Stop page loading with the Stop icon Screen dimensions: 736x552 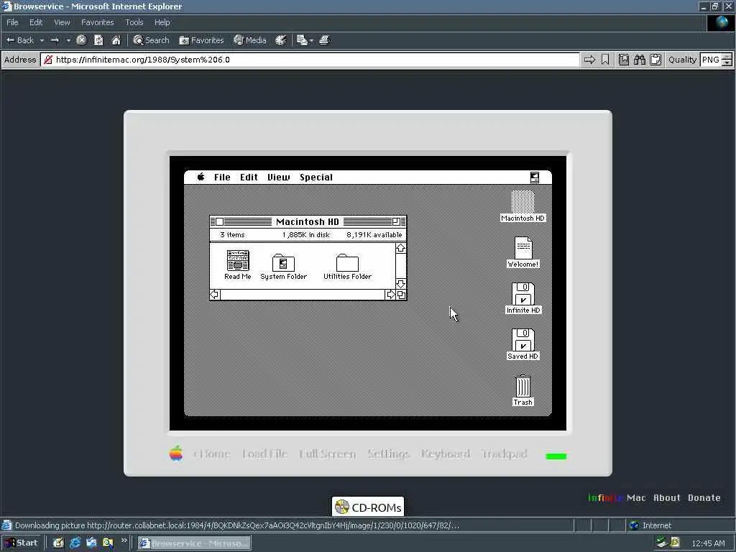(81, 40)
